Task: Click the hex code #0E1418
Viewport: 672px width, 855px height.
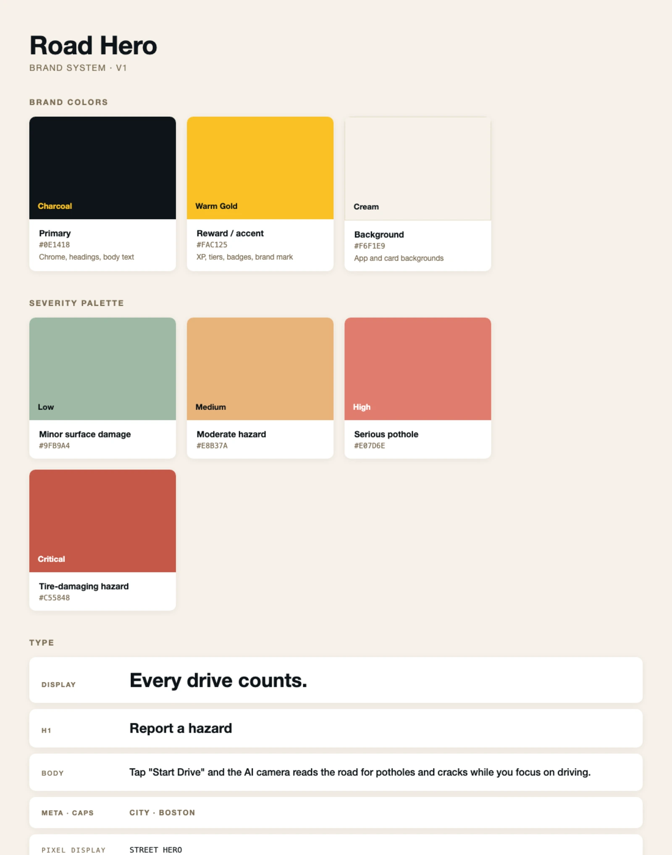Action: pyautogui.click(x=55, y=245)
